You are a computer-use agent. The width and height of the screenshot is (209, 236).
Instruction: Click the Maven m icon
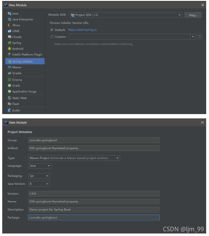9,67
